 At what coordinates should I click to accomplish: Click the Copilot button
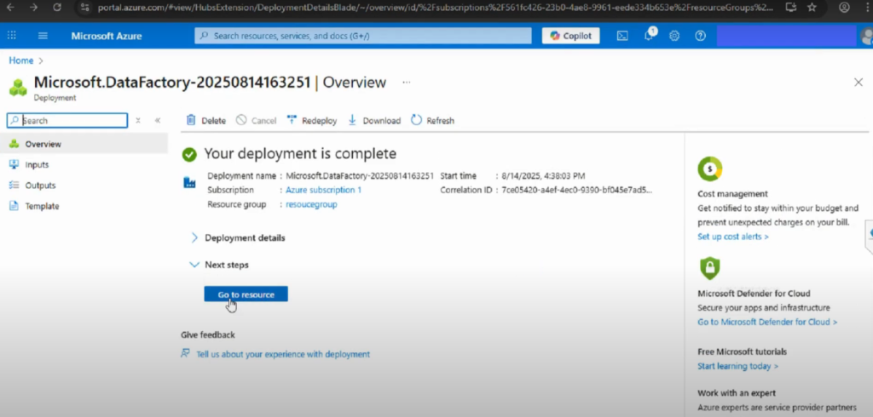tap(570, 36)
